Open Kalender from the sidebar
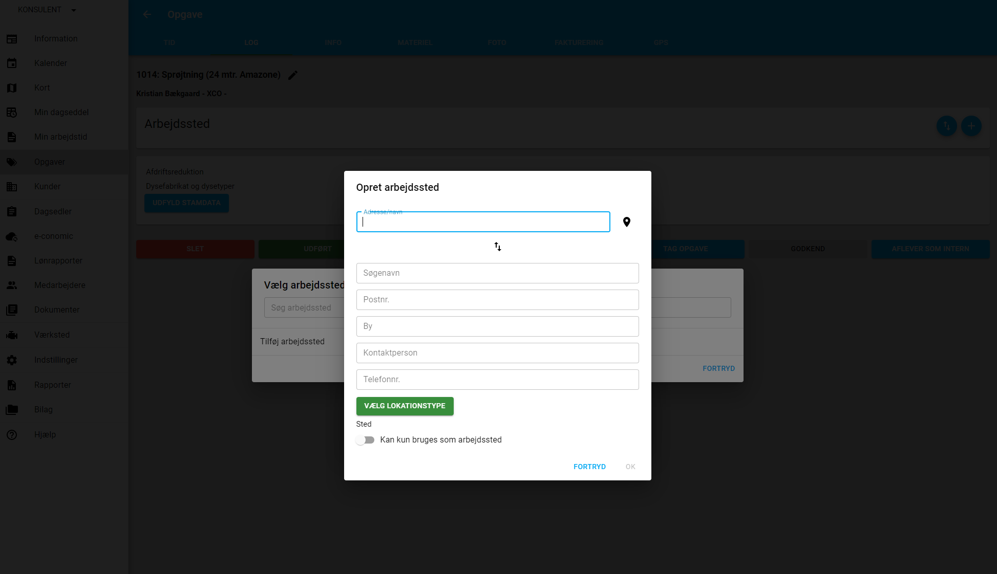 (50, 63)
